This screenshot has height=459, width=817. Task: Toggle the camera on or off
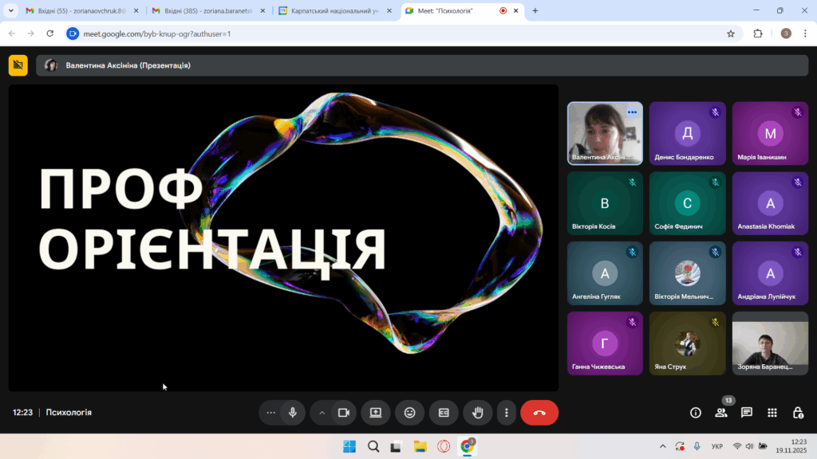[x=344, y=413]
